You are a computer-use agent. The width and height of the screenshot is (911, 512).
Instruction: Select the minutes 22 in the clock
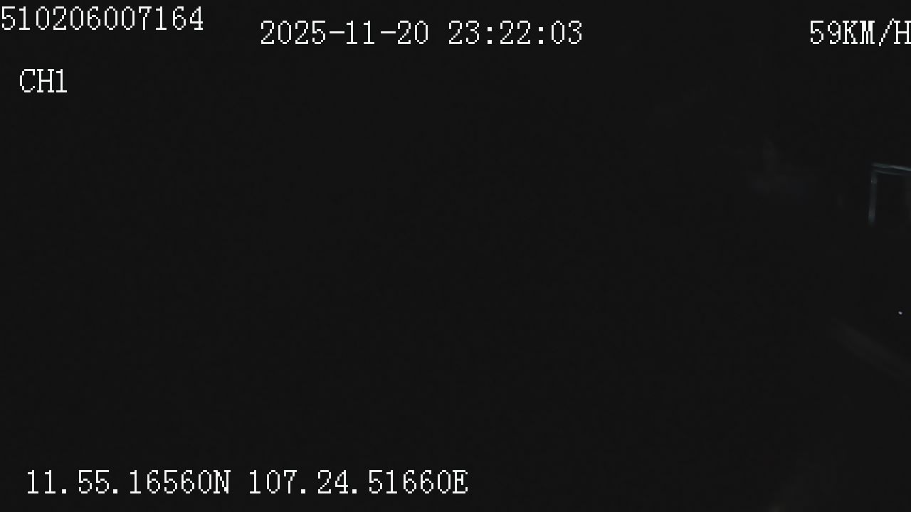pyautogui.click(x=515, y=33)
